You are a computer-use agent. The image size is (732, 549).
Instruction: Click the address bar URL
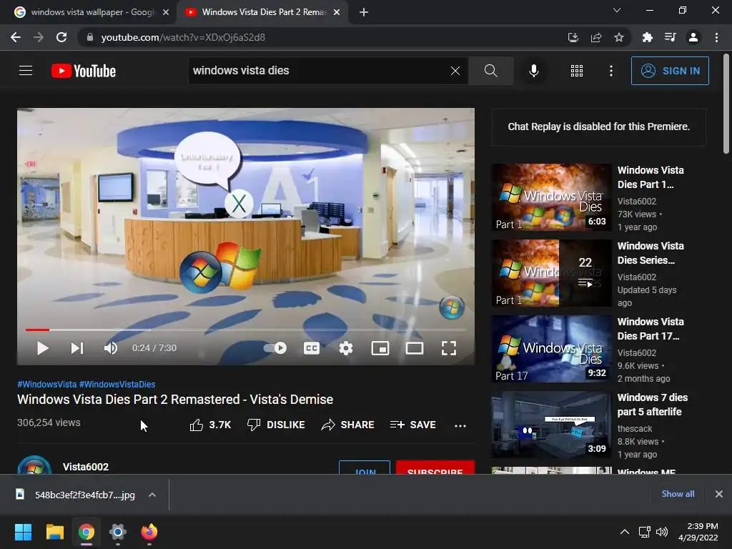(183, 37)
